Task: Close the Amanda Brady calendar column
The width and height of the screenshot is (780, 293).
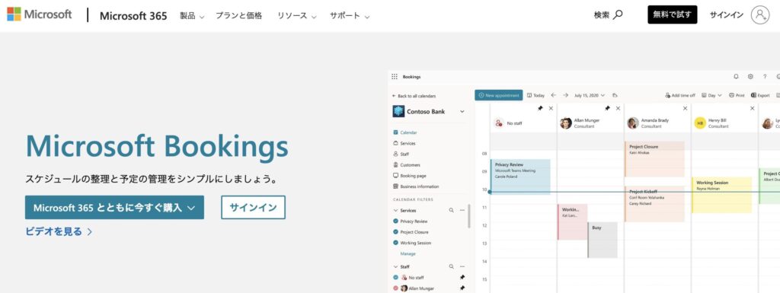Action: tap(685, 108)
